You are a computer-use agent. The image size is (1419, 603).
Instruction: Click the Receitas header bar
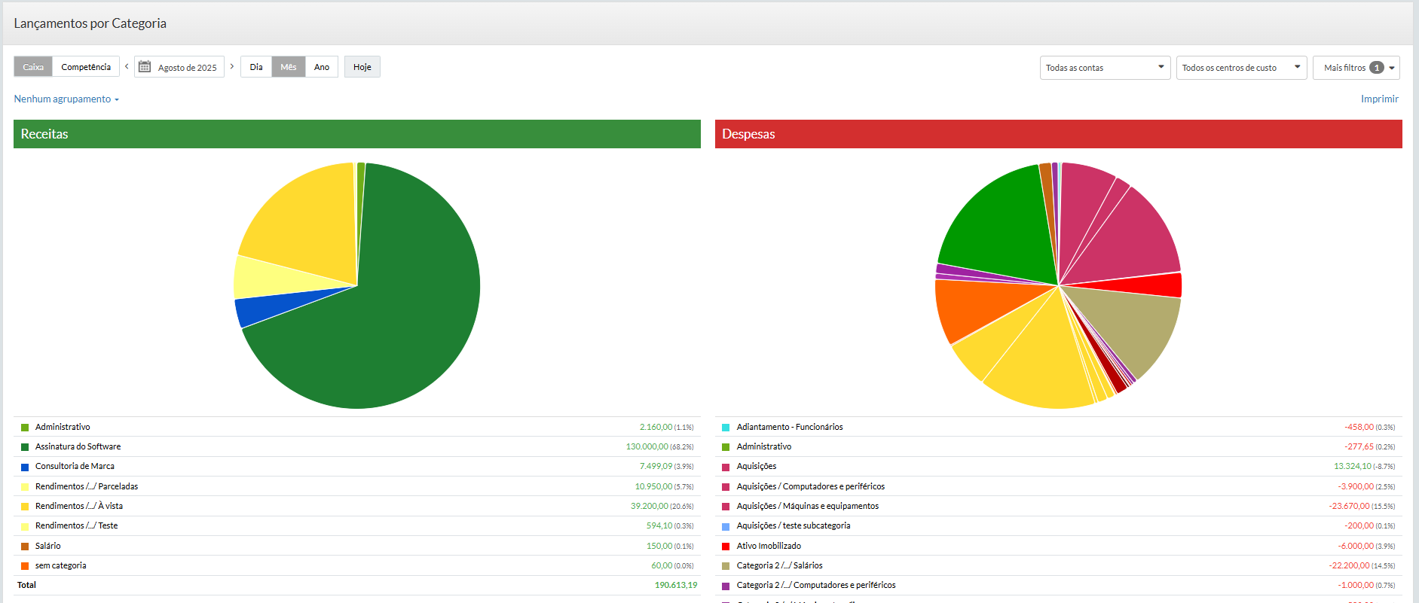(x=357, y=134)
